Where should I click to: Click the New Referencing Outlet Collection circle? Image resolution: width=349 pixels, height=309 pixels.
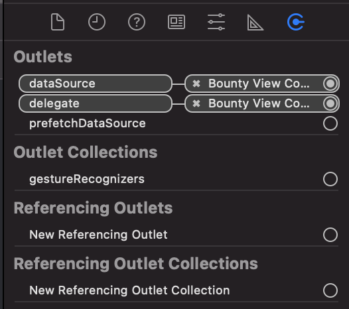click(x=330, y=290)
